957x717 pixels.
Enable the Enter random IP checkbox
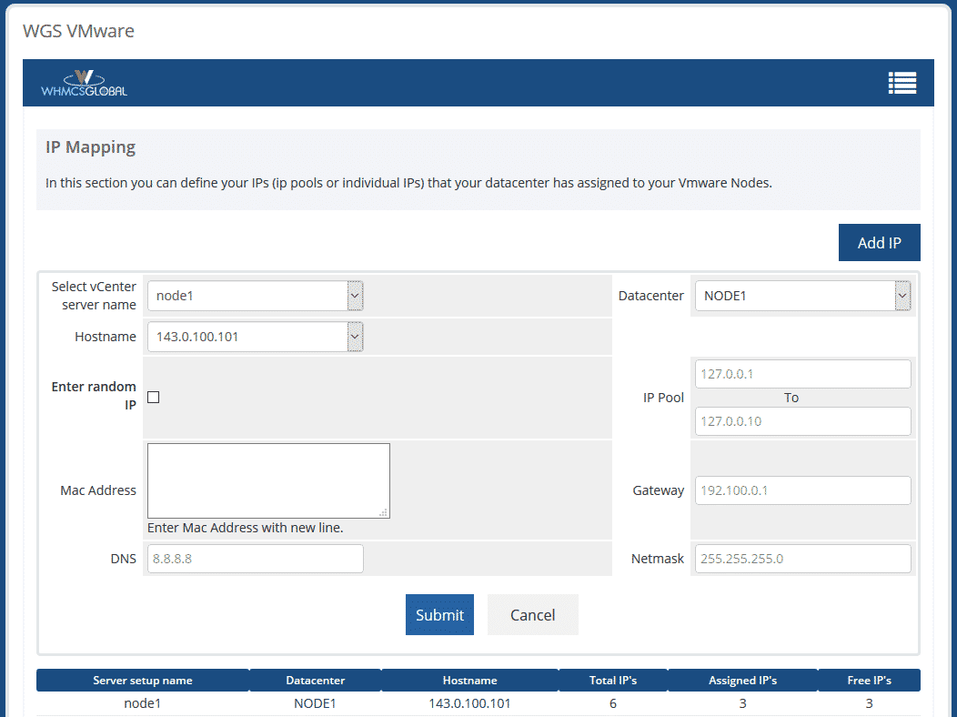coord(153,397)
